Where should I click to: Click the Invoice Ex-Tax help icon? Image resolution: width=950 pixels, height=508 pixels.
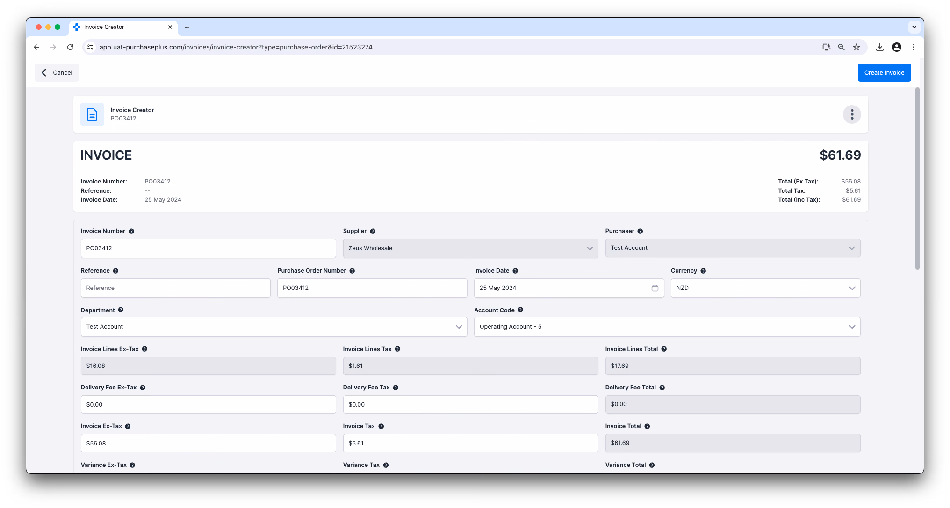(128, 426)
